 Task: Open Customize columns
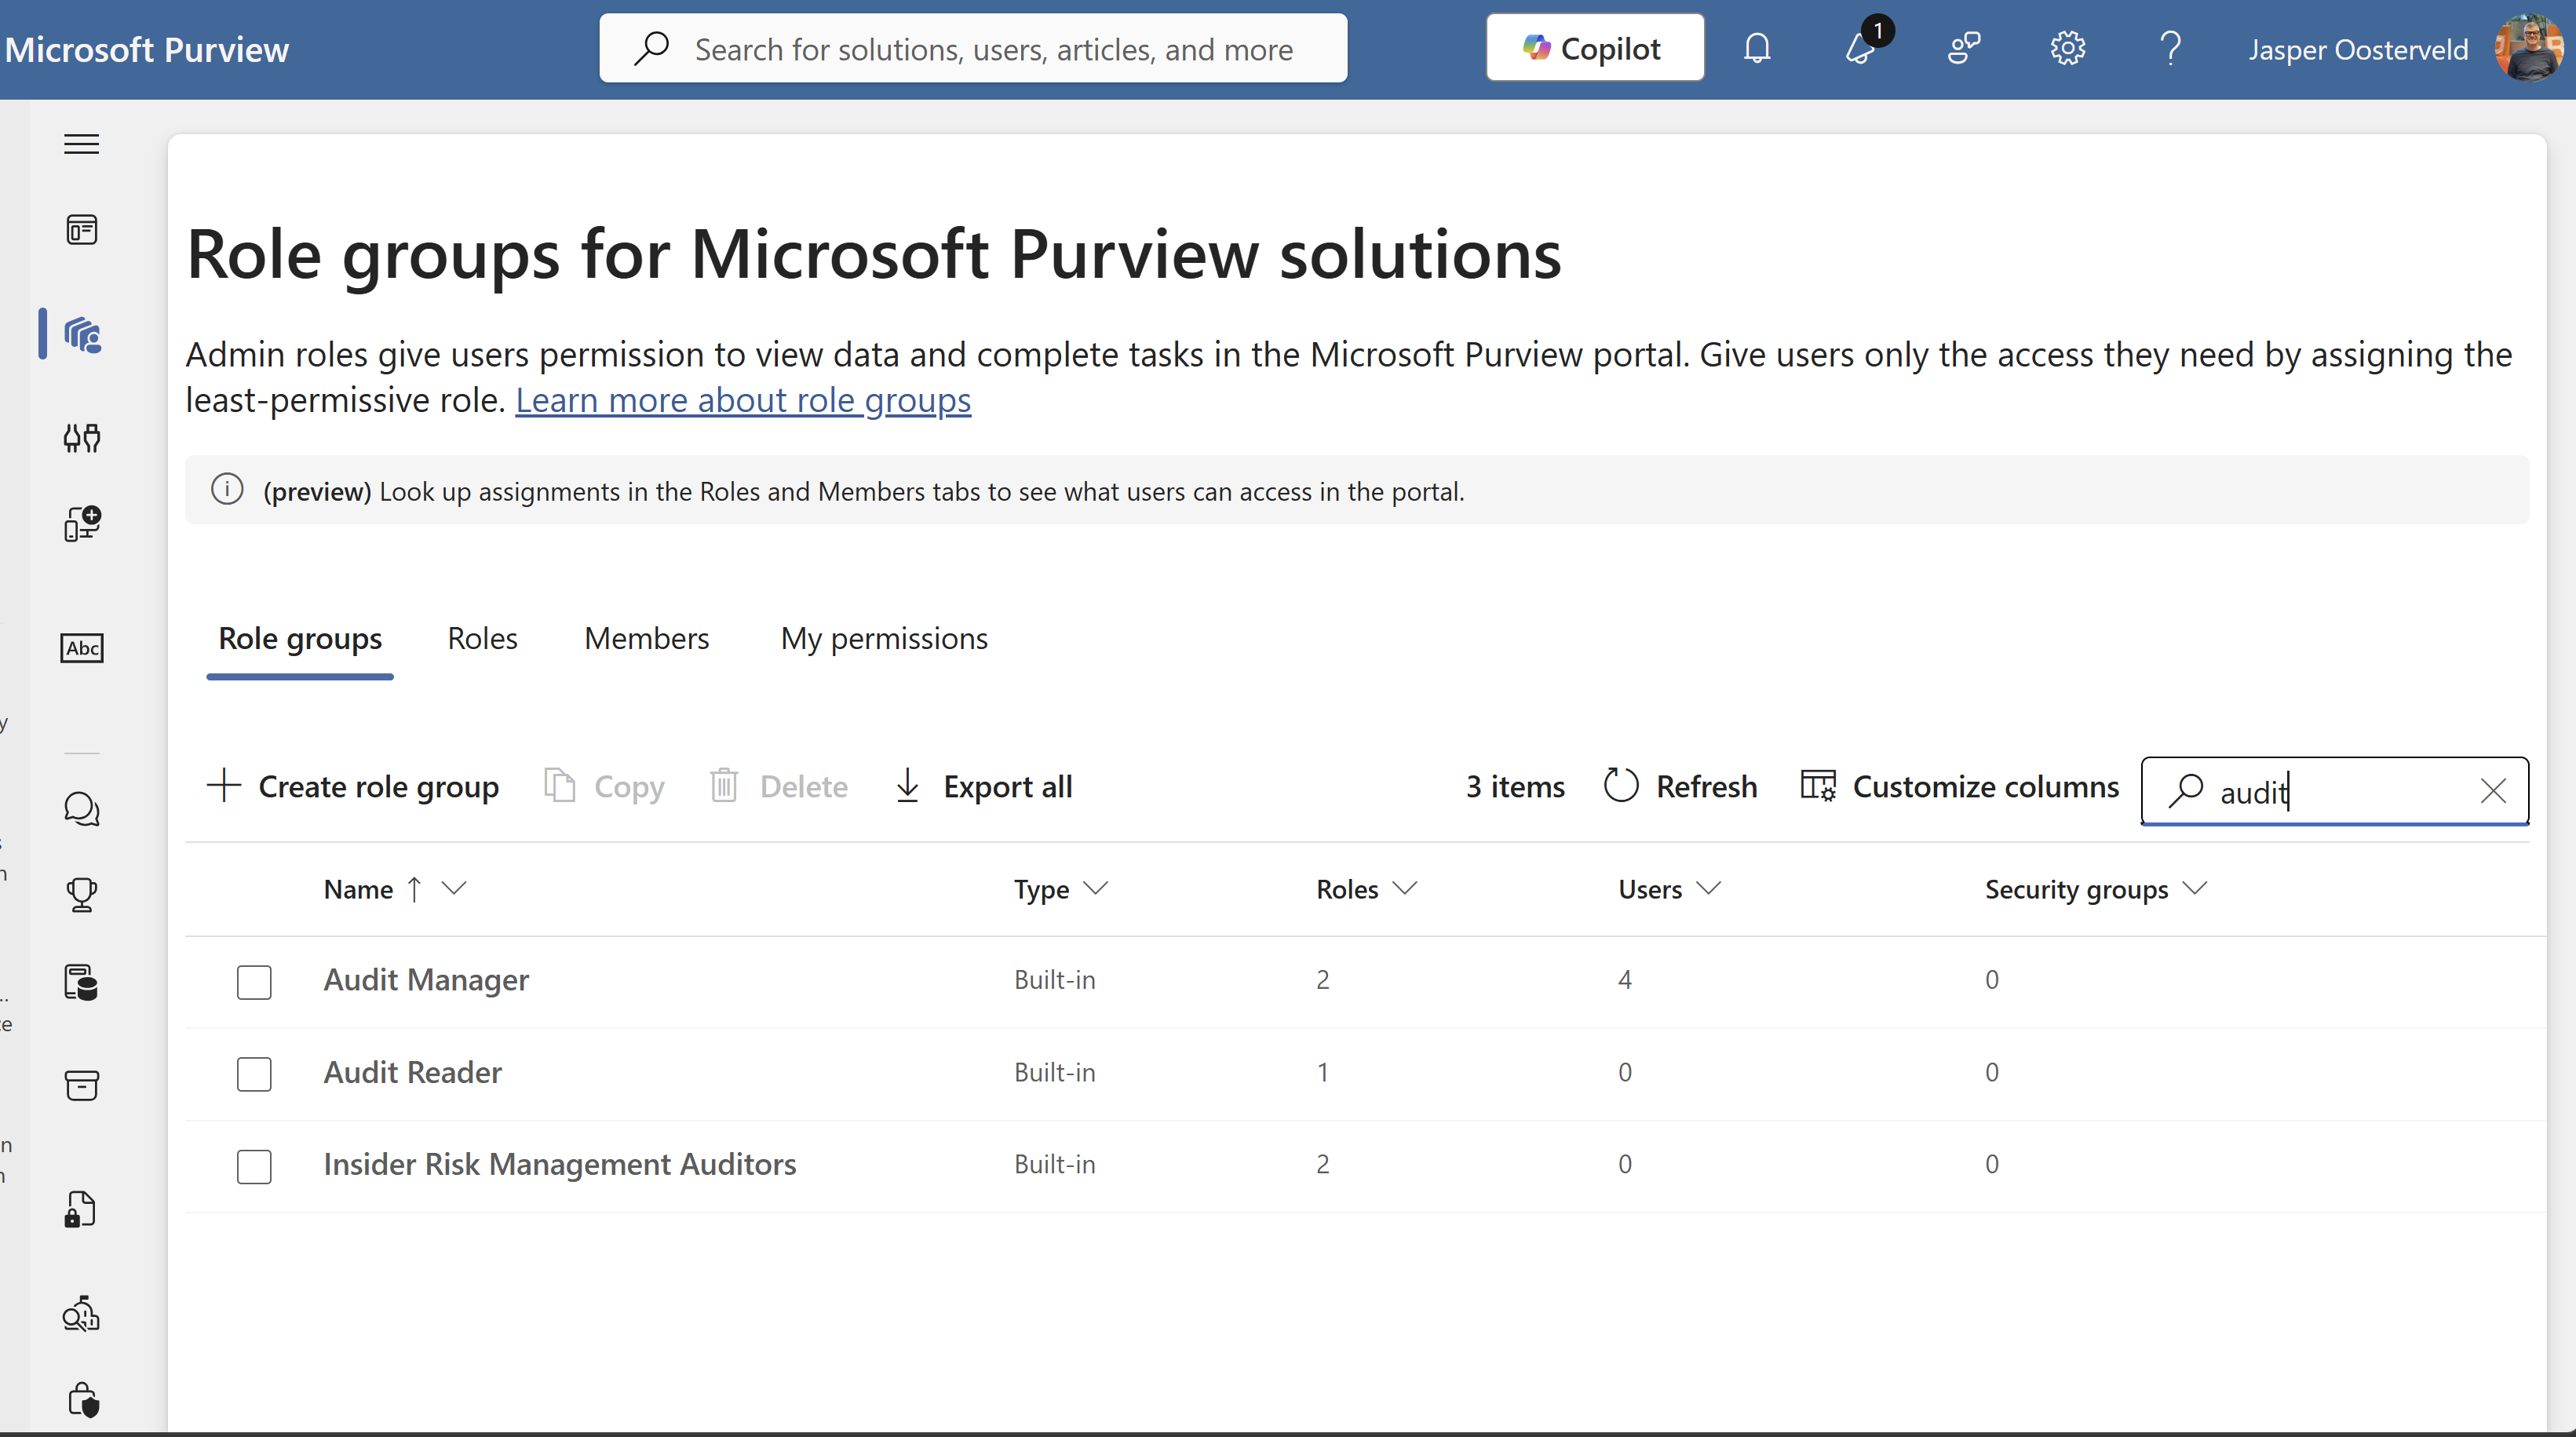pos(1959,787)
